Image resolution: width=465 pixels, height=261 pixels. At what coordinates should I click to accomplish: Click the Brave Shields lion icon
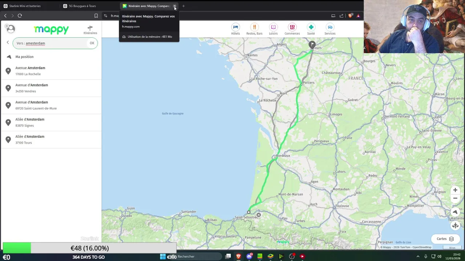click(x=351, y=16)
